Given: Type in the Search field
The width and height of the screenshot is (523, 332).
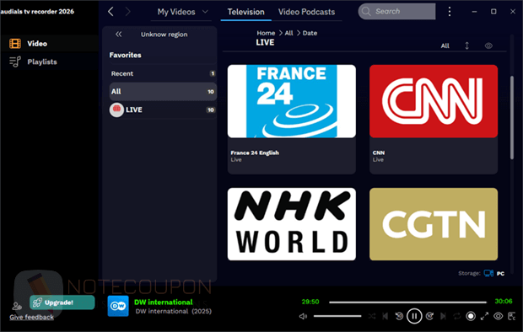Looking at the screenshot, I should click(397, 12).
